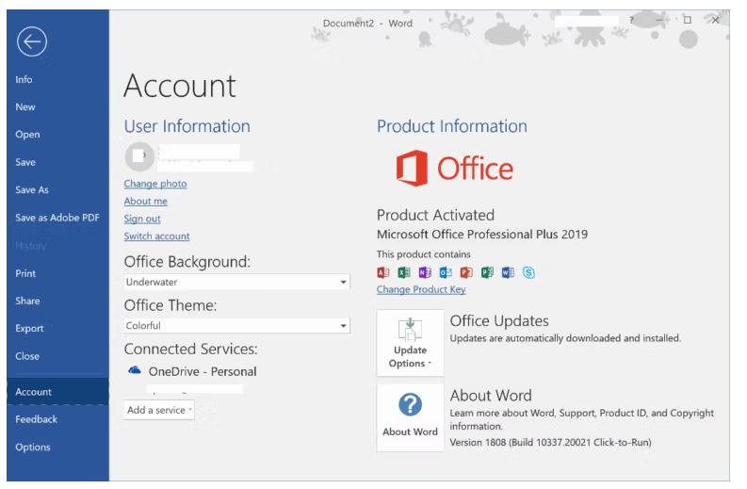Choose Save in the sidebar
This screenshot has width=747, height=489.
[x=25, y=162]
